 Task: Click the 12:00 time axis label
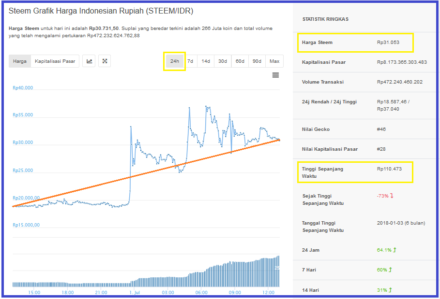click(x=268, y=293)
